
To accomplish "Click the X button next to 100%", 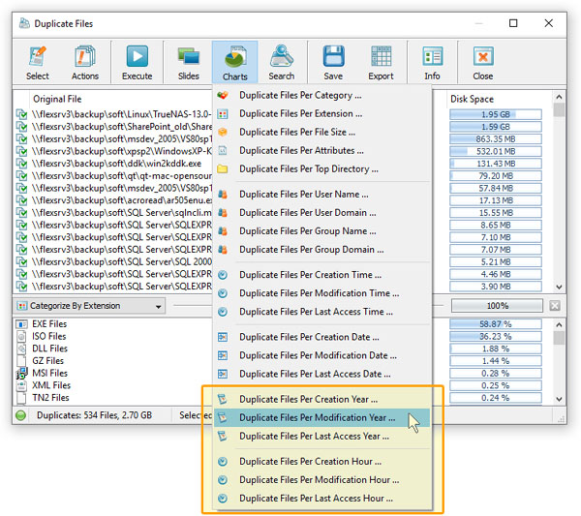I will click(x=555, y=306).
